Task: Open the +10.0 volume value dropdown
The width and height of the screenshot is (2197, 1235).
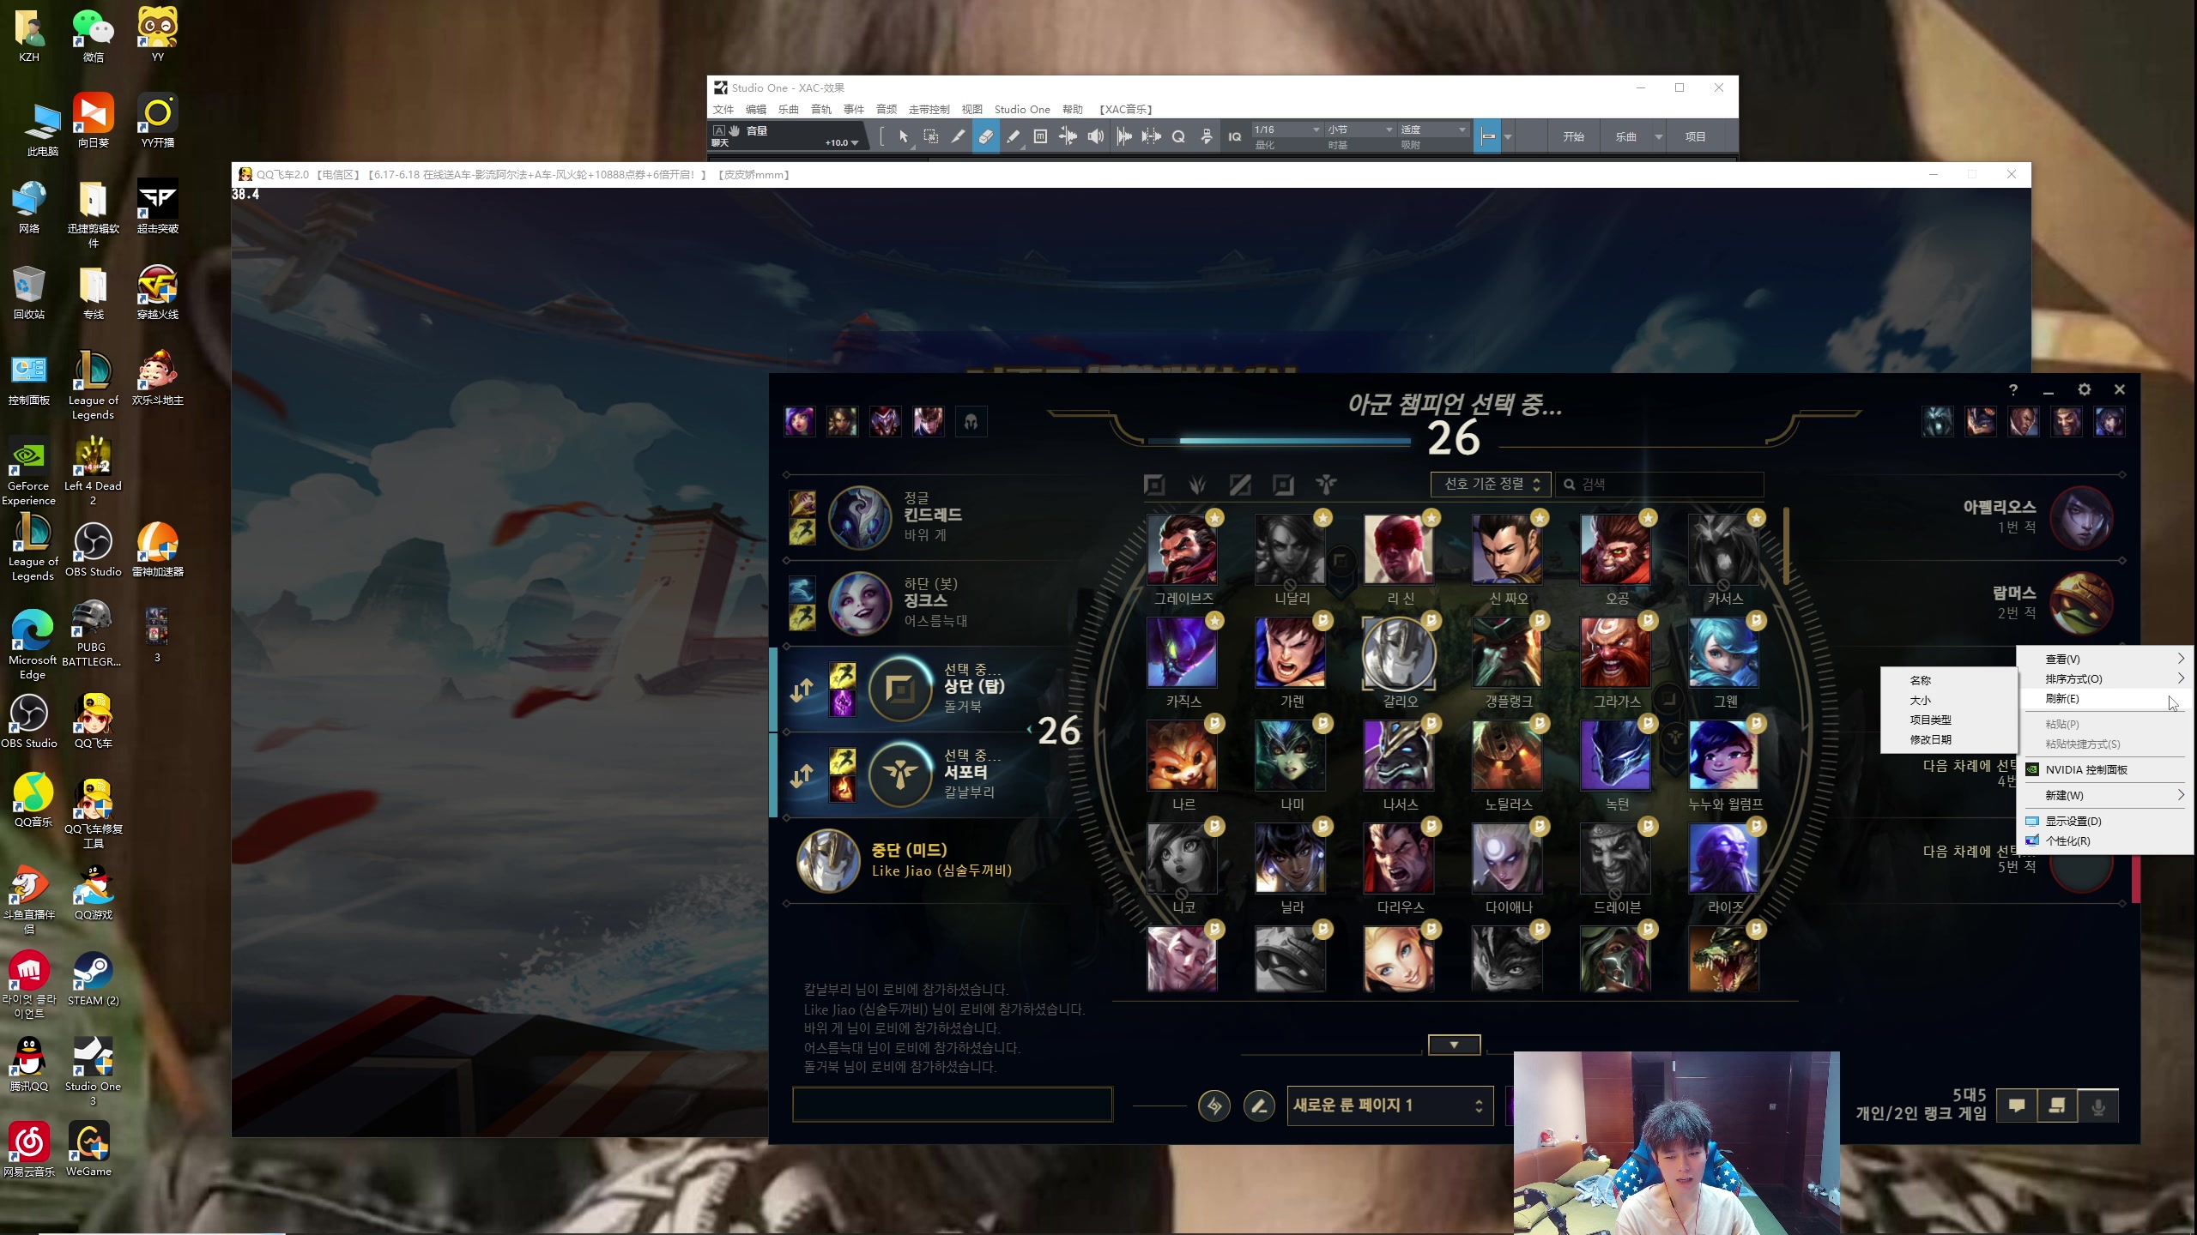Action: pos(841,142)
